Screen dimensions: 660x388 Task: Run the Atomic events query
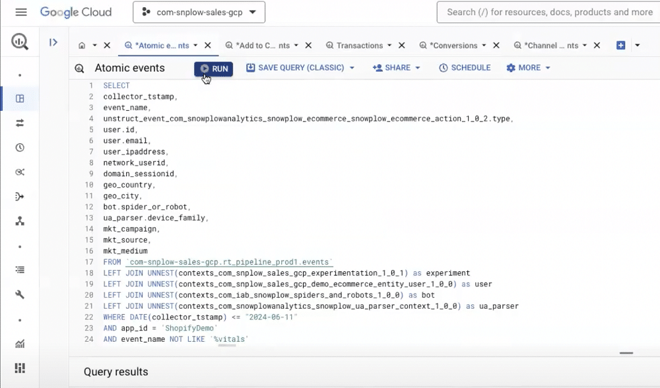pos(213,69)
